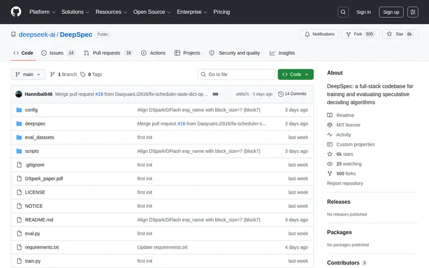429x268 pixels.
Task: Open requirements.txt file
Action: (x=42, y=247)
